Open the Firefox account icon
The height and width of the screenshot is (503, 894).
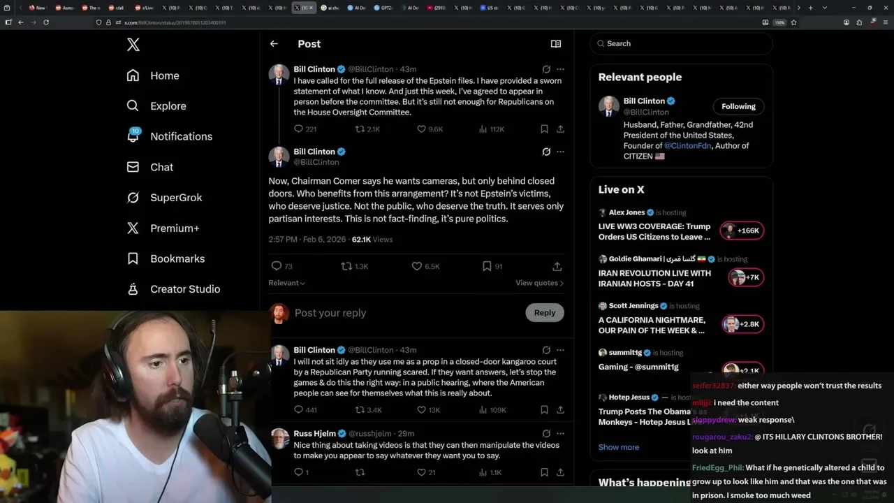pyautogui.click(x=847, y=22)
